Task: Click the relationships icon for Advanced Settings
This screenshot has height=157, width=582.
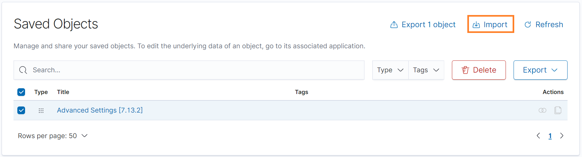Action: pyautogui.click(x=542, y=110)
